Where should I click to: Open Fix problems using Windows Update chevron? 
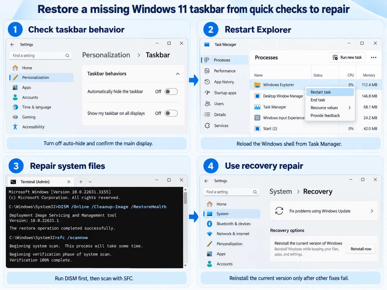(372, 211)
